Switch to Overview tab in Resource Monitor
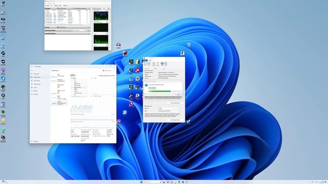Image resolution: width=328 pixels, height=184 pixels. [x=47, y=6]
